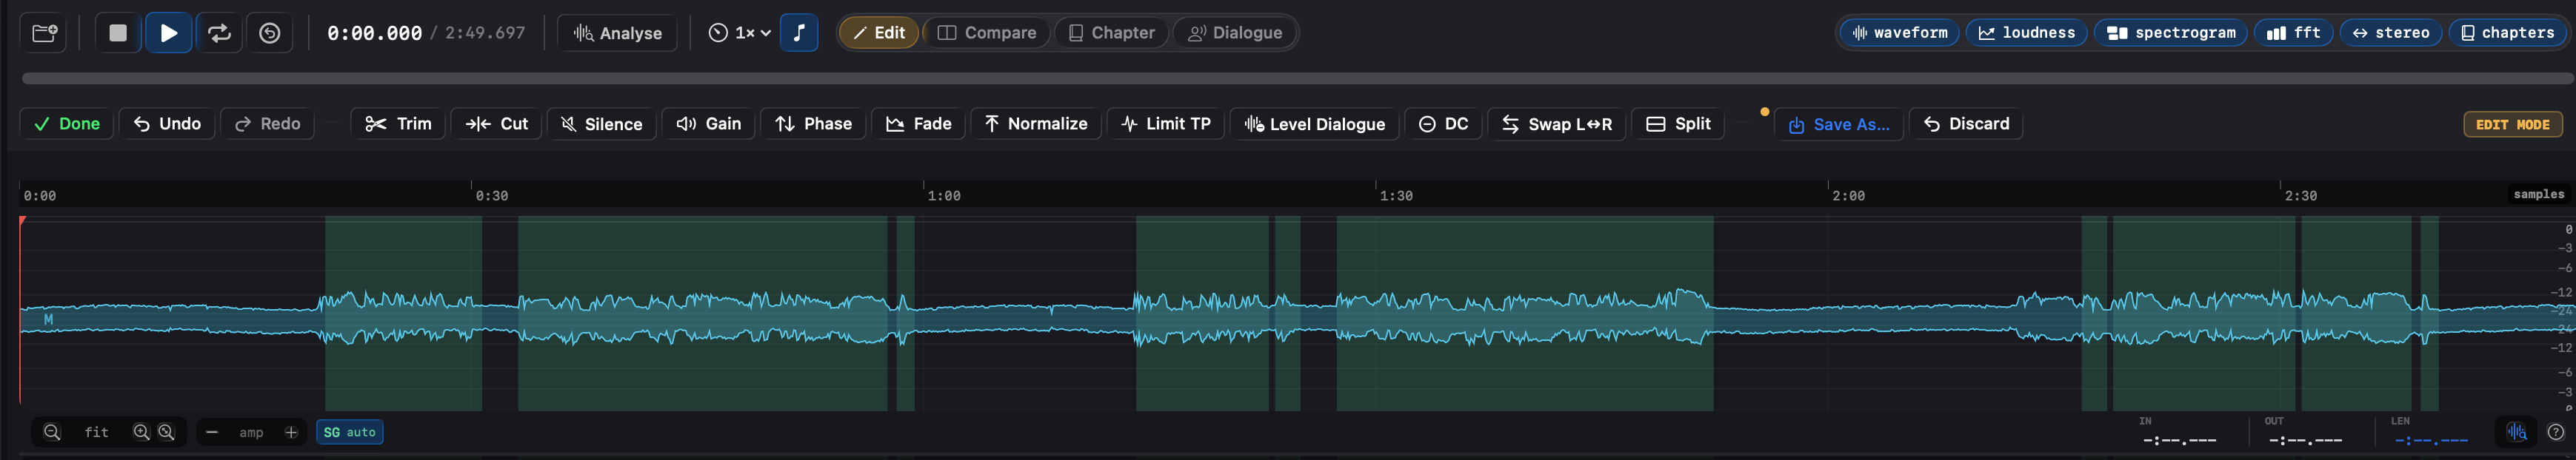The width and height of the screenshot is (2576, 460).
Task: Click the OUT time field
Action: click(2305, 440)
